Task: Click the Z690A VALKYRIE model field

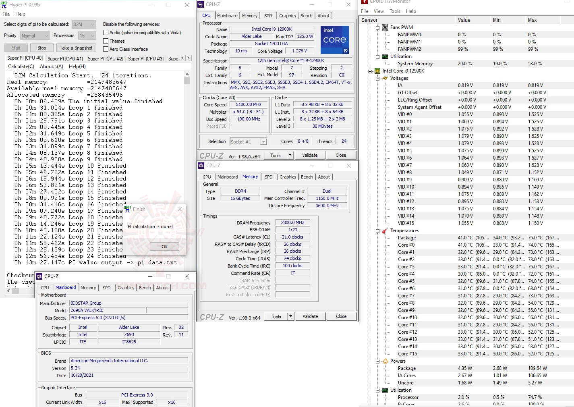Action: point(107,310)
